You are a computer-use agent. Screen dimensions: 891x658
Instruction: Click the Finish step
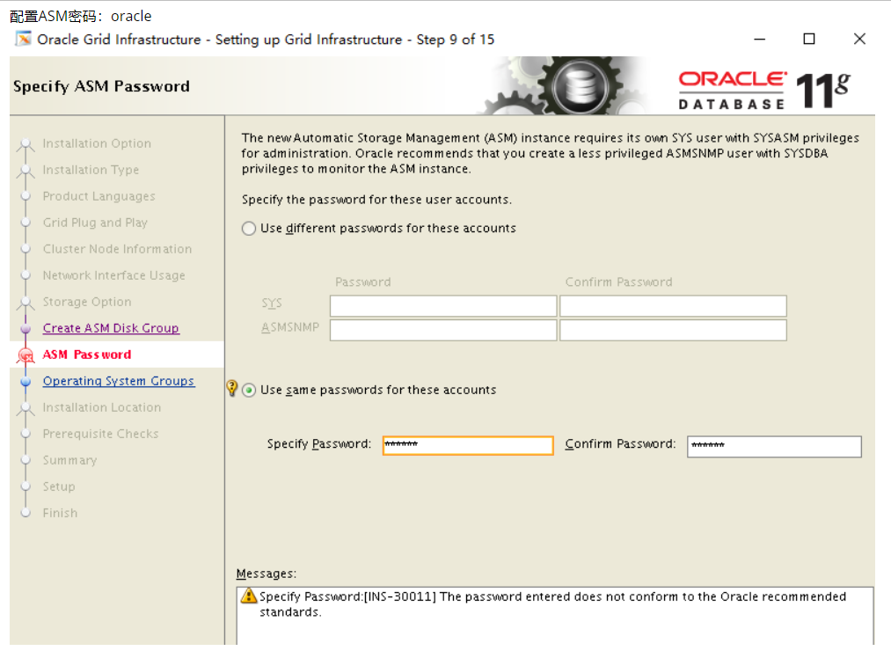pyautogui.click(x=60, y=513)
